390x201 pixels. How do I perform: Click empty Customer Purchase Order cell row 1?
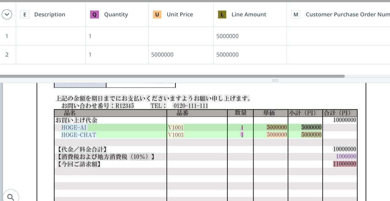pos(338,36)
